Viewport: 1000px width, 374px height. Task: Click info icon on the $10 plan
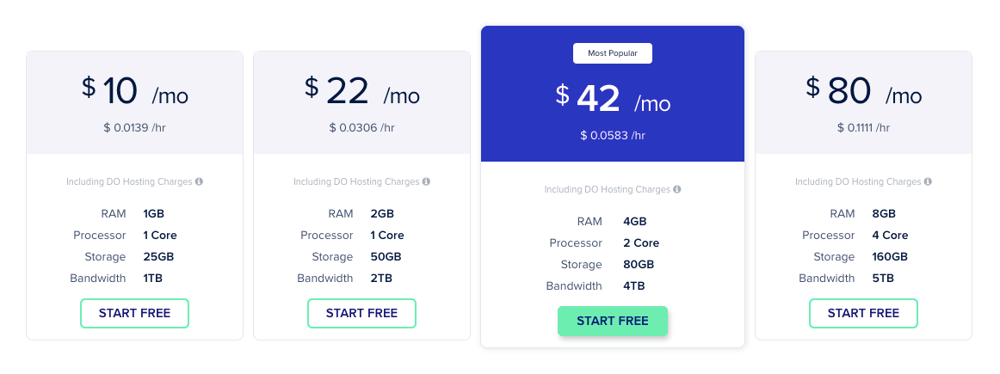point(199,182)
